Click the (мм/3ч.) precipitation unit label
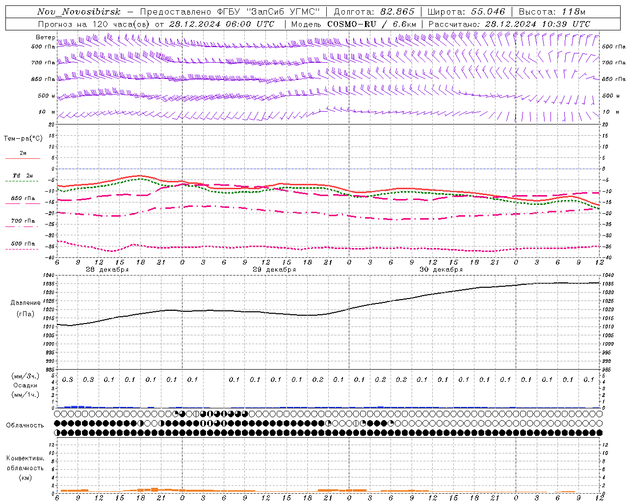 point(26,376)
